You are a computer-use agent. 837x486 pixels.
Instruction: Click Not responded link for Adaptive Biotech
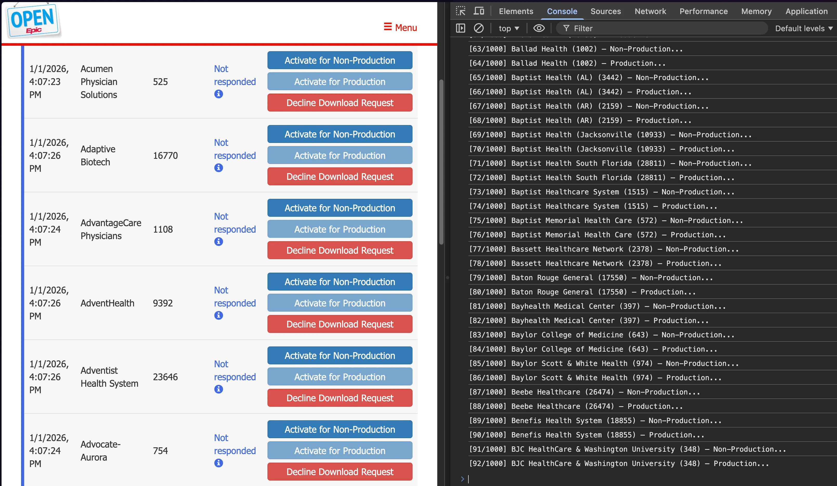tap(235, 149)
